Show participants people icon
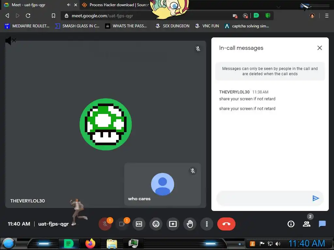The height and width of the screenshot is (250, 334). click(307, 224)
